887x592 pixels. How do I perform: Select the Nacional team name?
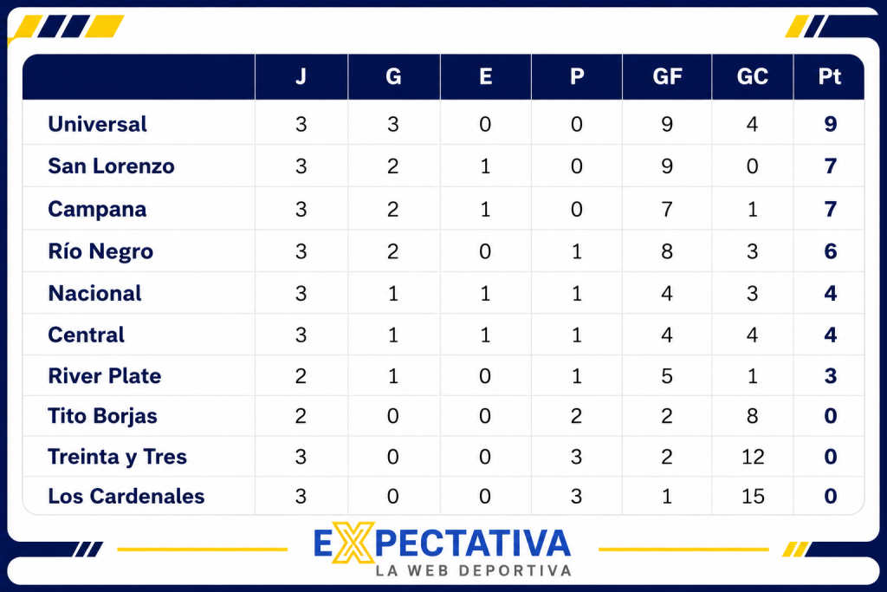95,293
